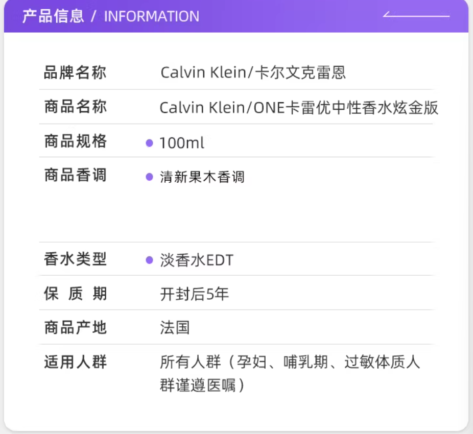Click the 品牌名称 label
The width and height of the screenshot is (473, 434).
coord(75,73)
